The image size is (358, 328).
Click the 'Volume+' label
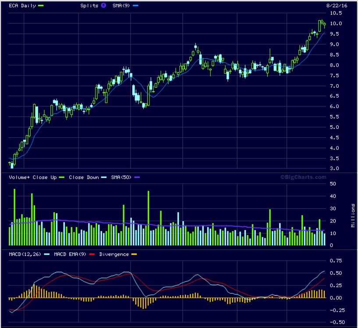click(19, 177)
